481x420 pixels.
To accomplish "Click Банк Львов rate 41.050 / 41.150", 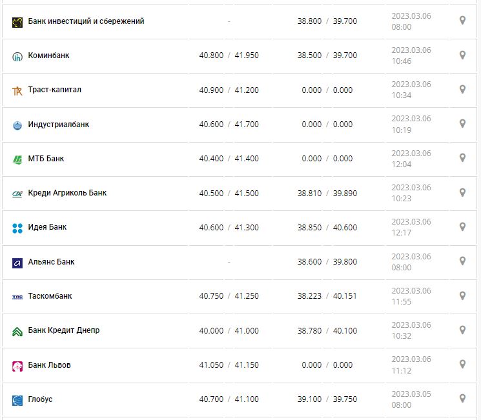I will pyautogui.click(x=229, y=365).
